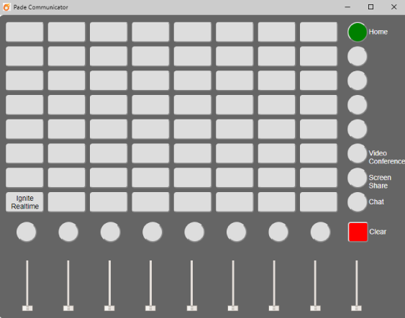The image size is (405, 318).
Task: Click the blank round button just above Video Conference
Action: coord(358,130)
